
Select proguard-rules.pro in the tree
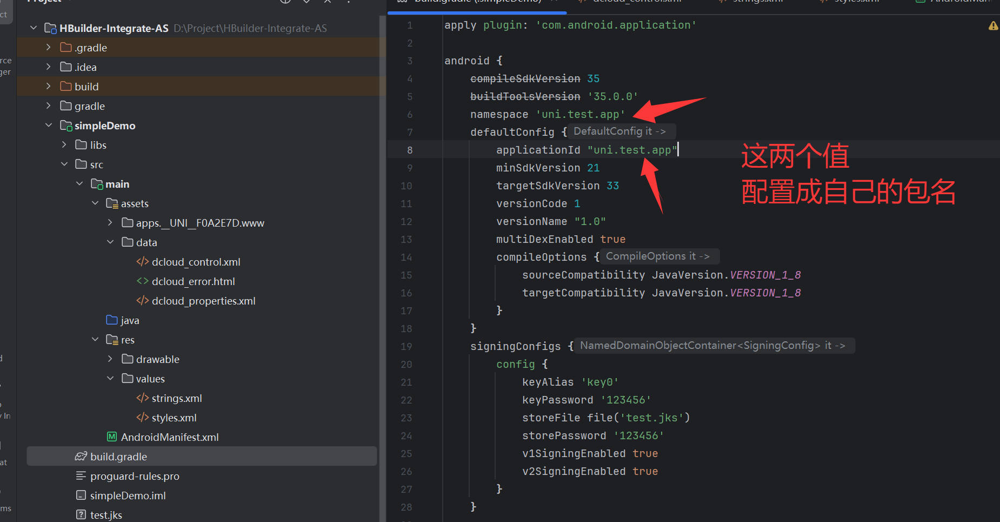(x=135, y=476)
